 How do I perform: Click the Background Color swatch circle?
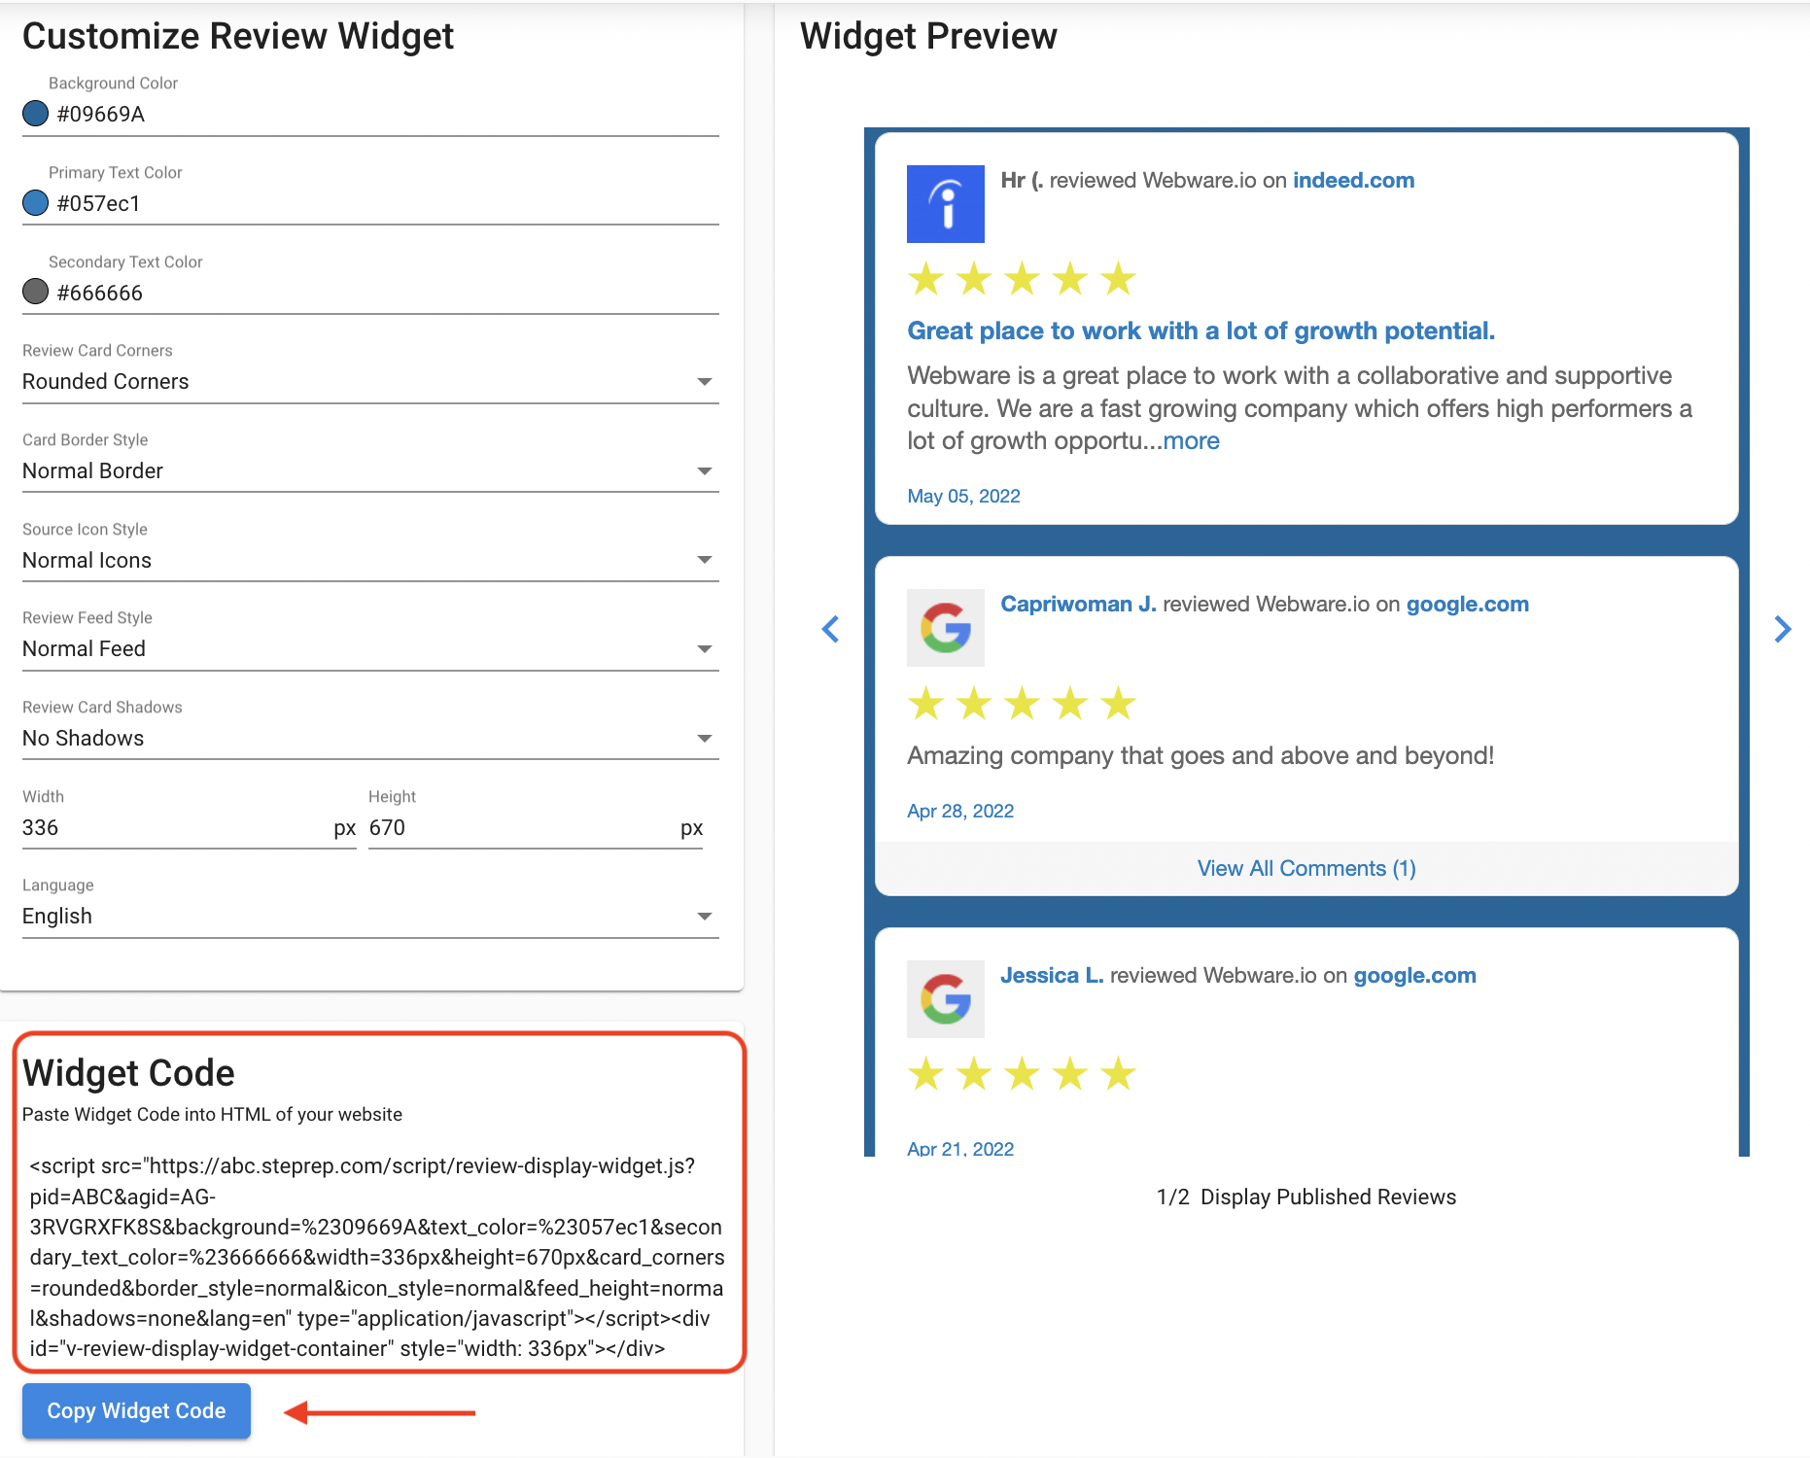[35, 114]
